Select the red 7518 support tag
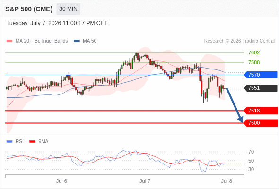This screenshot has height=189, width=279. pyautogui.click(x=261, y=111)
